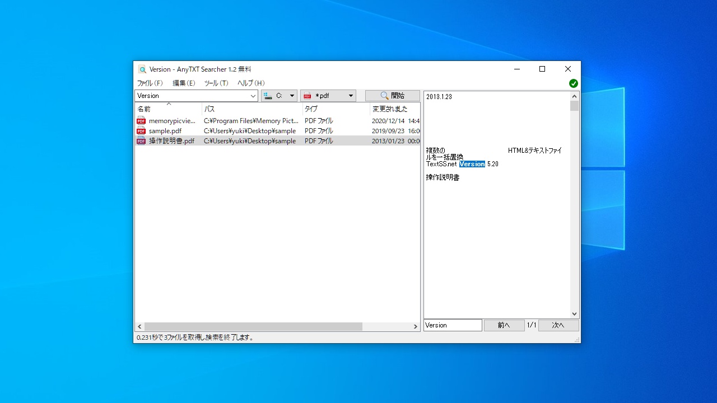Sort by the タイプ column header

click(x=336, y=109)
